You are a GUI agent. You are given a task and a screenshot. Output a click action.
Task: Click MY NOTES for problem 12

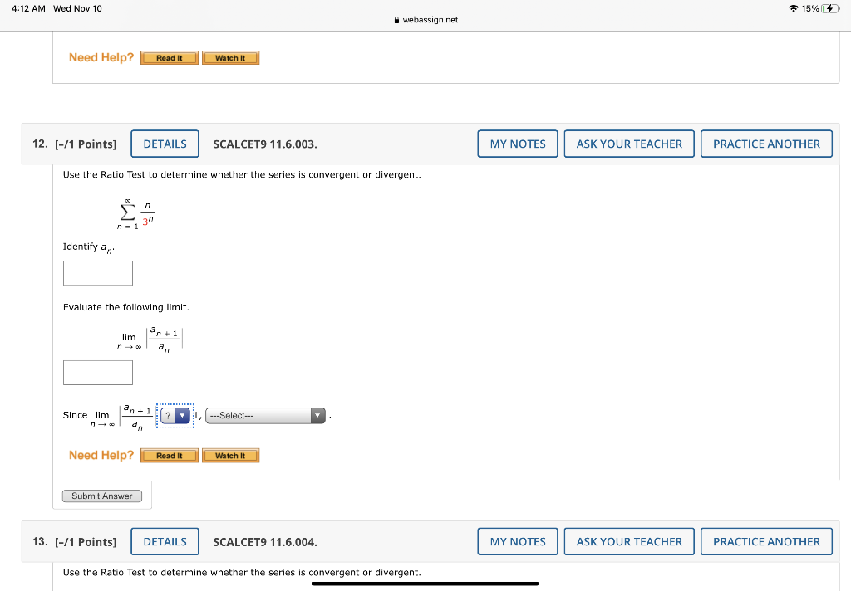[517, 143]
